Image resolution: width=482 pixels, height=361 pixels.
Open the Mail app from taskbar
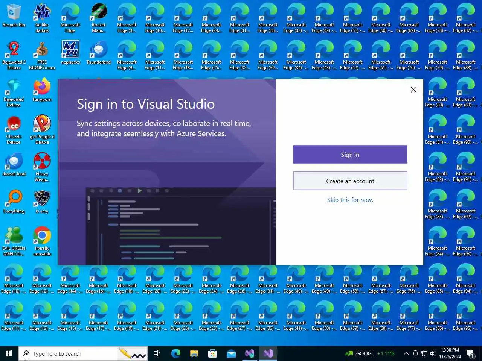(x=231, y=353)
